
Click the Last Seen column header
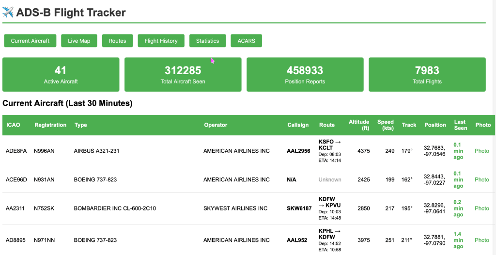point(461,125)
